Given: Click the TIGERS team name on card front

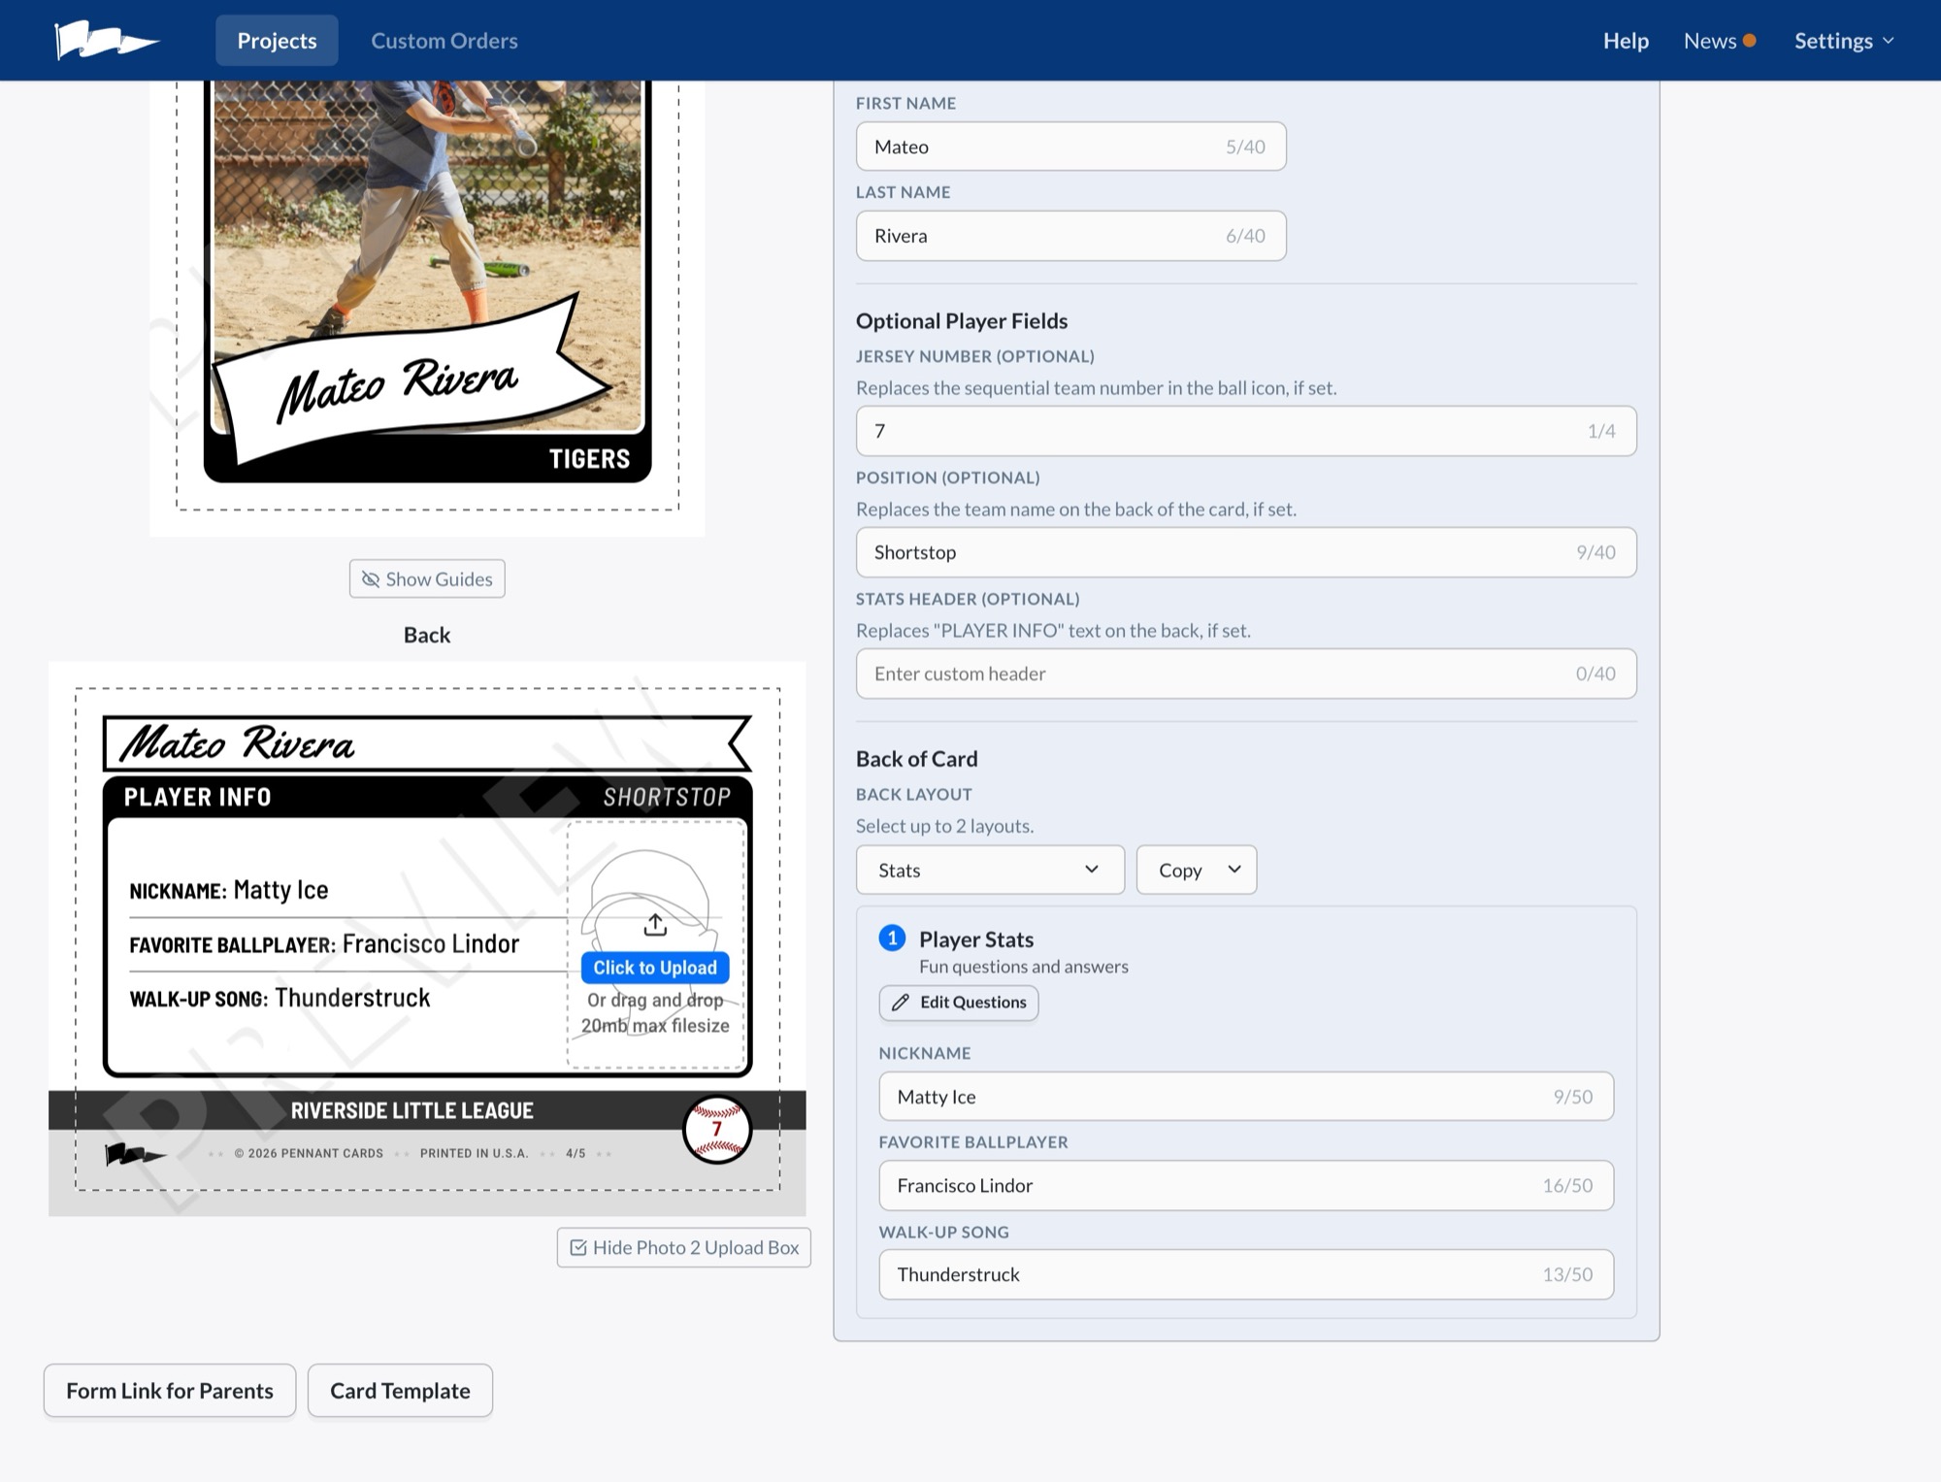Looking at the screenshot, I should click(x=589, y=459).
